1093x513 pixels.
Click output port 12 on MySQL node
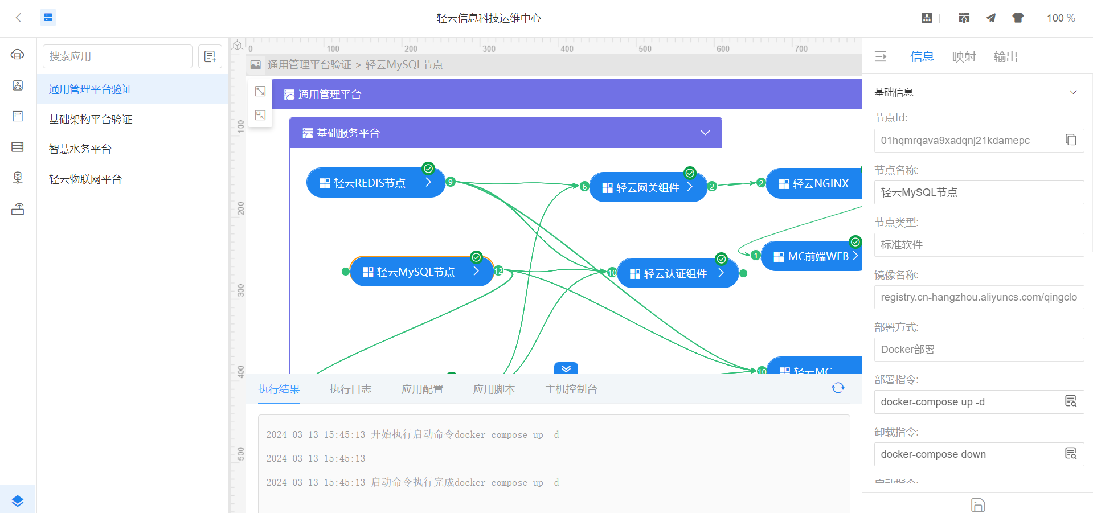tap(498, 271)
